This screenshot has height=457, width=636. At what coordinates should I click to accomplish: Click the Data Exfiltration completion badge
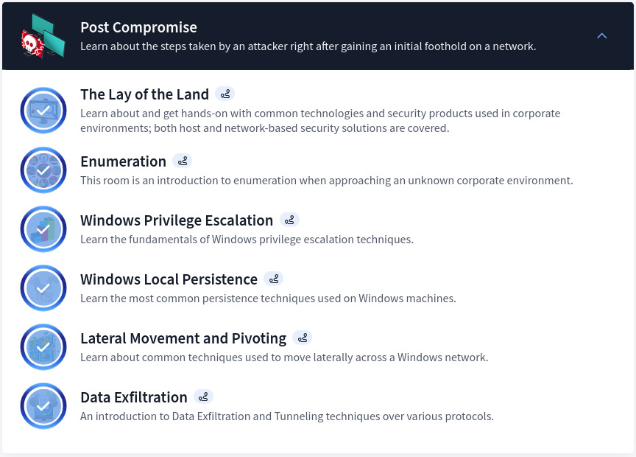coord(43,405)
